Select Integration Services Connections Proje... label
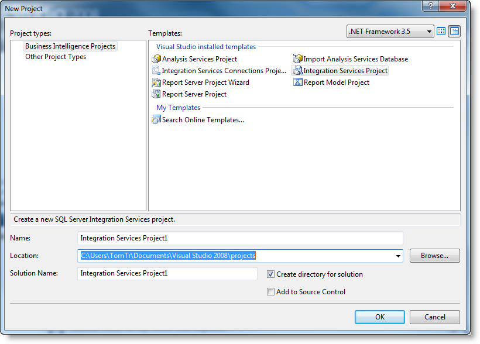 224,71
